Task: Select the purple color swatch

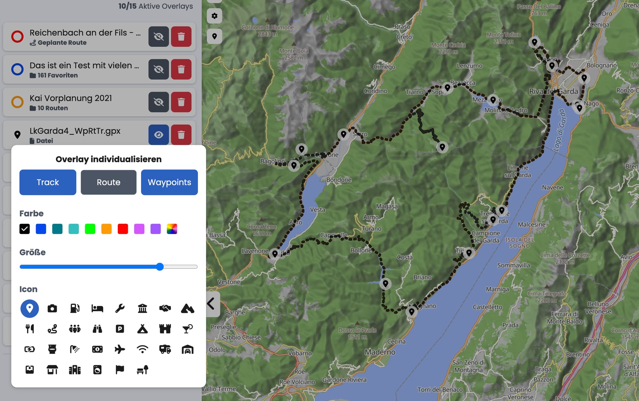Action: pyautogui.click(x=156, y=229)
